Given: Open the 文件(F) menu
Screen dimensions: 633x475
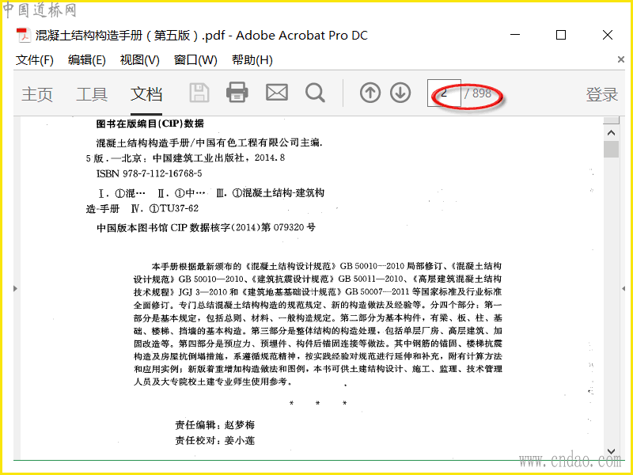Looking at the screenshot, I should coord(35,60).
